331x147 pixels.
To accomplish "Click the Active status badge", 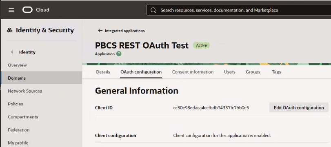I will [201, 45].
